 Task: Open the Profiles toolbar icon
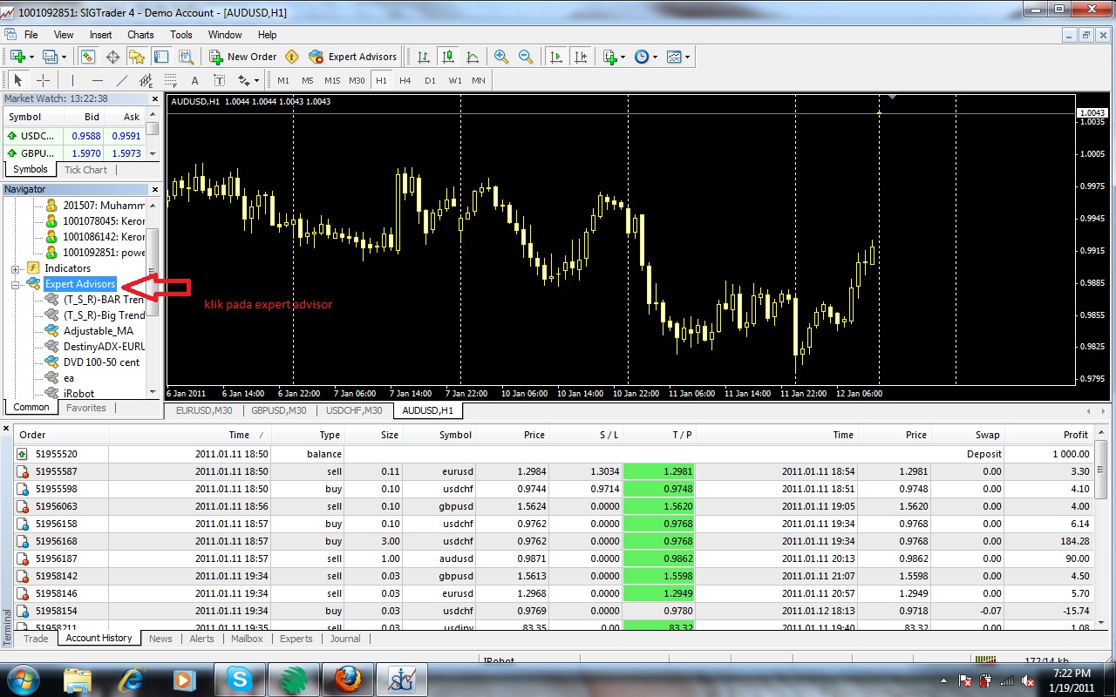[x=50, y=57]
